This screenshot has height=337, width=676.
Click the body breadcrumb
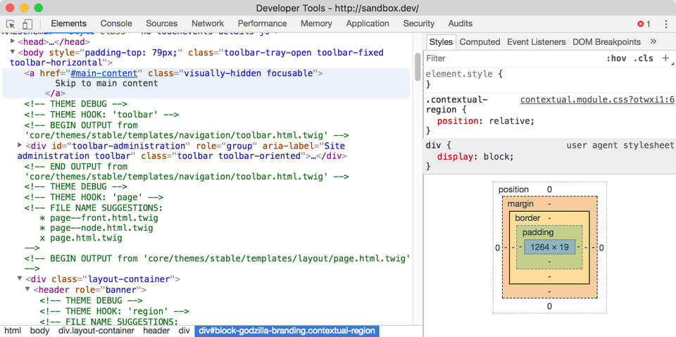tap(39, 331)
